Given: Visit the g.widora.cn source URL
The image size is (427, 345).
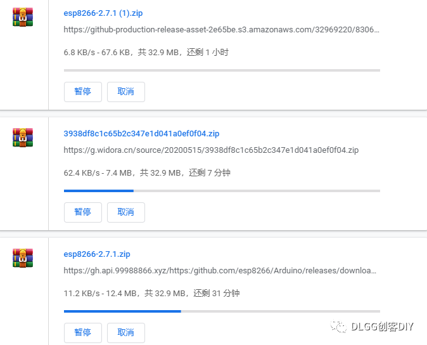Looking at the screenshot, I should pyautogui.click(x=211, y=150).
